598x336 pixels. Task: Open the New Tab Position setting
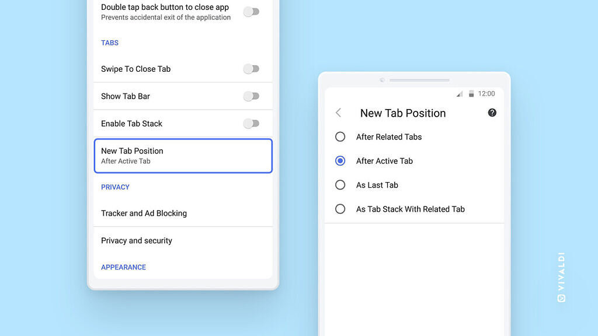[183, 156]
